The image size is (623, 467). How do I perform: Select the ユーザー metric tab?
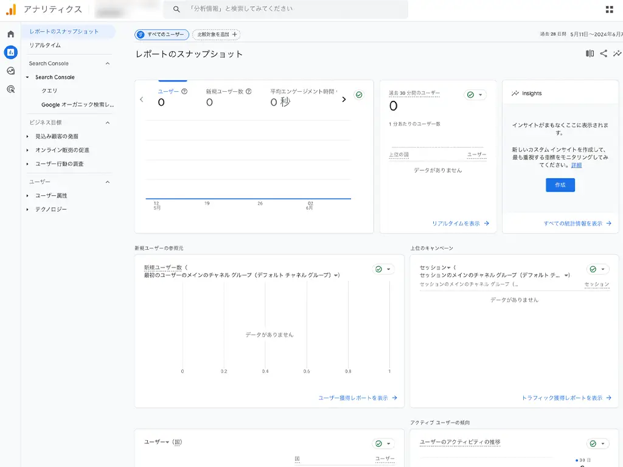pos(172,97)
